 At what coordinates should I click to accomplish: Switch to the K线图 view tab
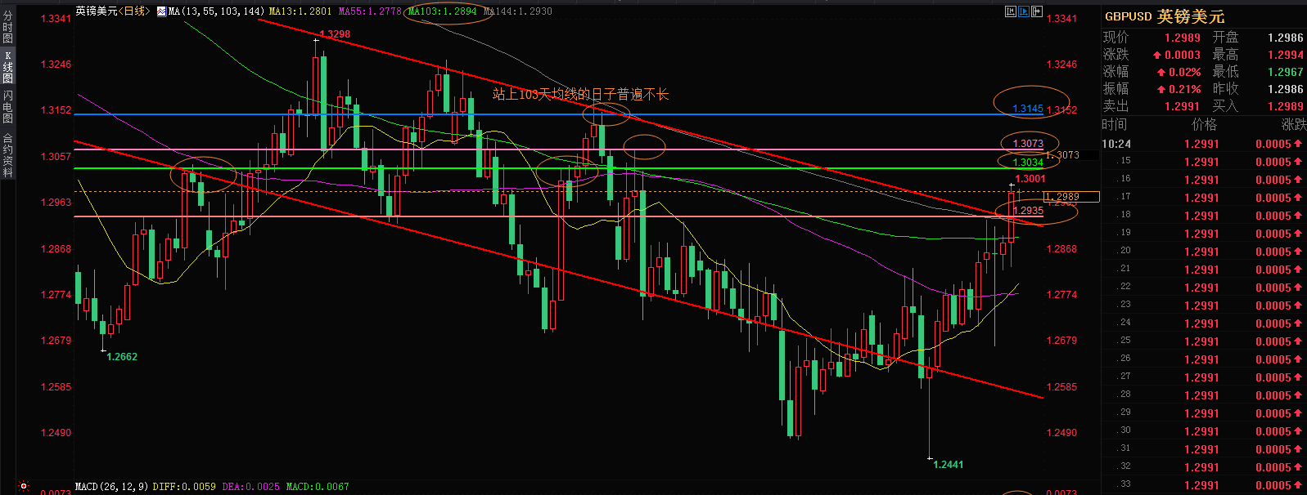pos(7,67)
